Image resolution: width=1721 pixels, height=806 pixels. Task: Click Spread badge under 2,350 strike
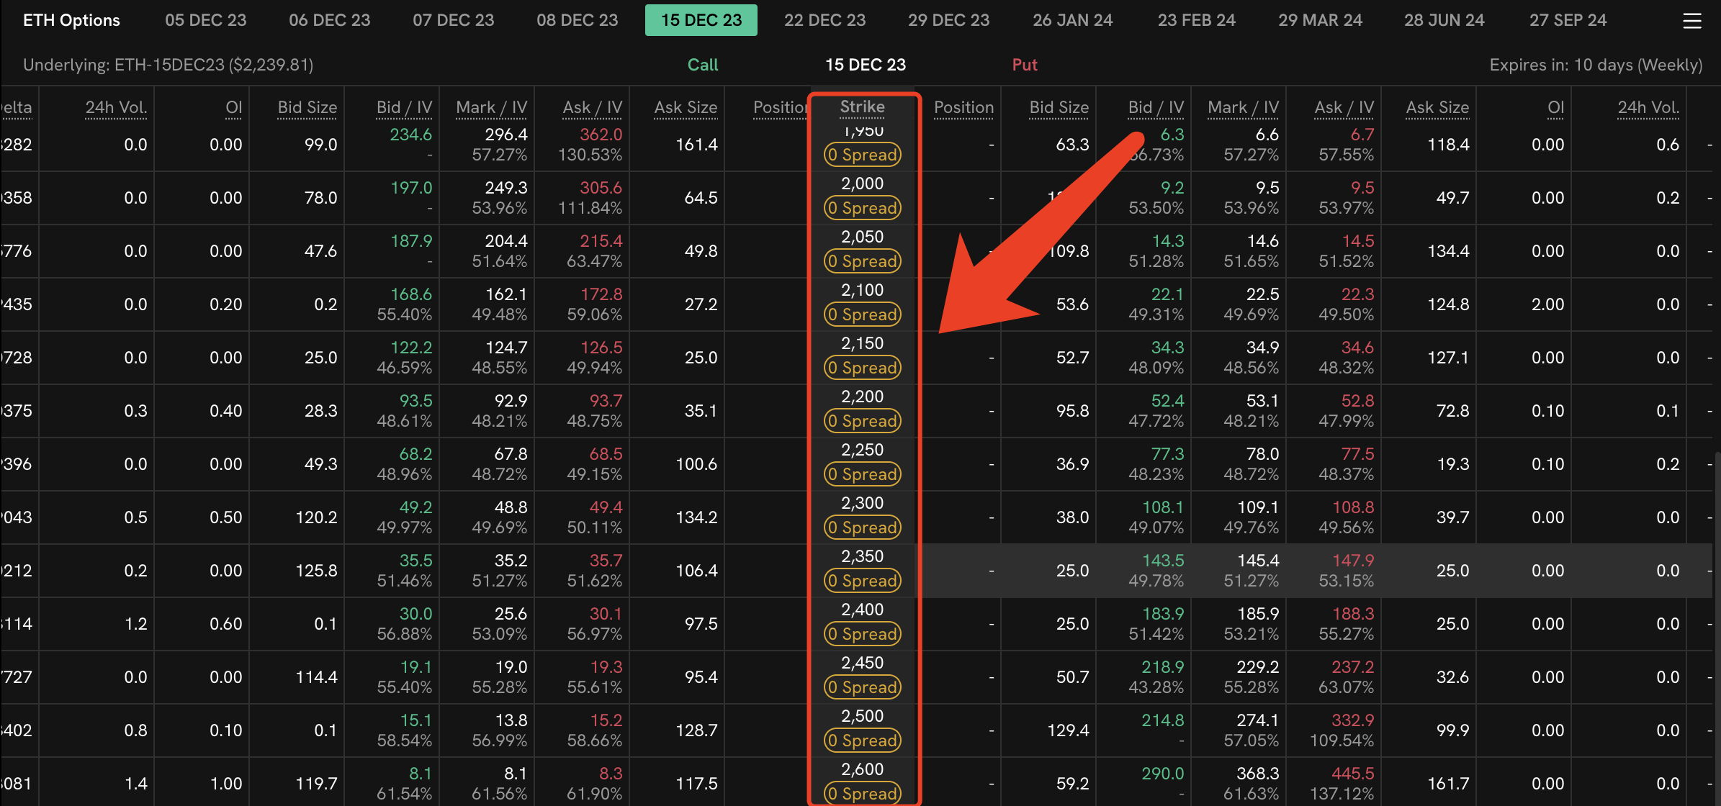click(862, 581)
